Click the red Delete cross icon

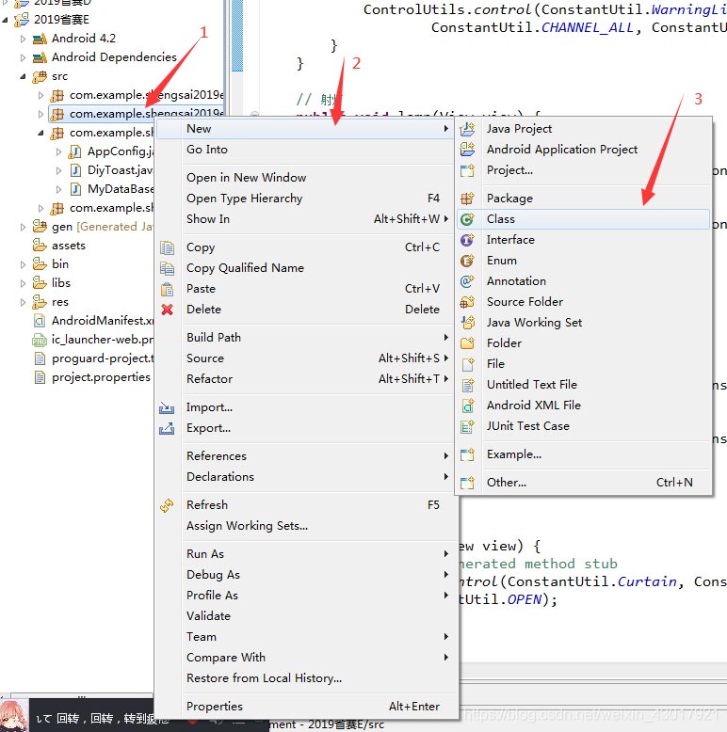[x=168, y=310]
